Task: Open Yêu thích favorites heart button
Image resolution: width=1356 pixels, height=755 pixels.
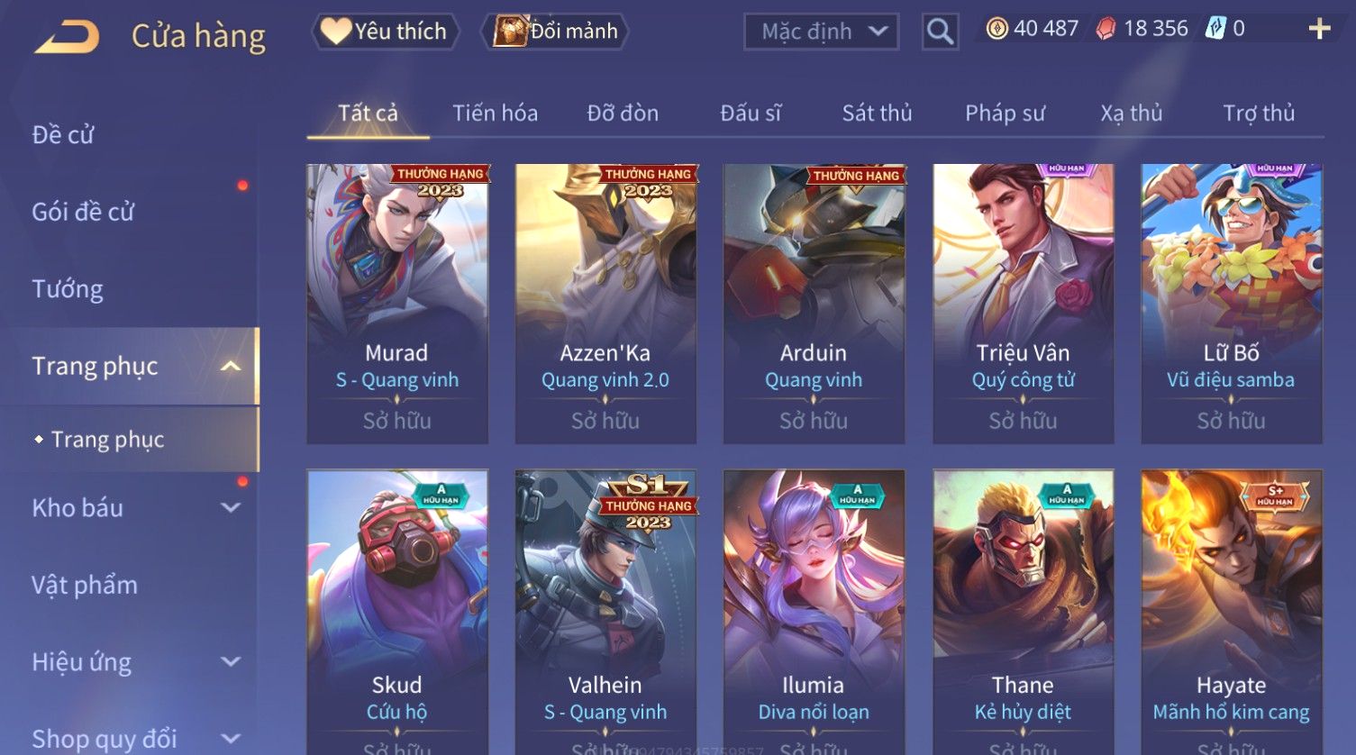Action: point(385,32)
